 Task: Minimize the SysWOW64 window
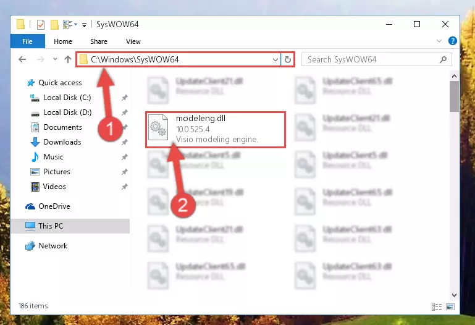tap(389, 24)
